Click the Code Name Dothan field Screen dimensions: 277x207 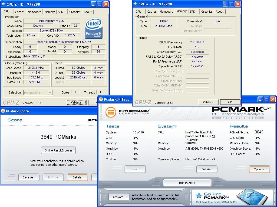[38, 26]
